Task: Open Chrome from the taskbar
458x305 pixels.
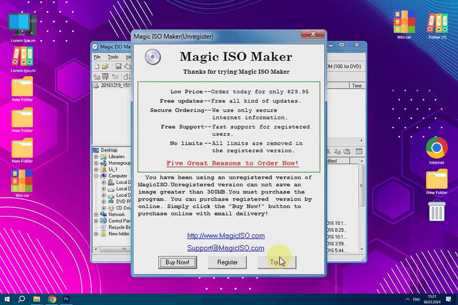Action: point(52,299)
